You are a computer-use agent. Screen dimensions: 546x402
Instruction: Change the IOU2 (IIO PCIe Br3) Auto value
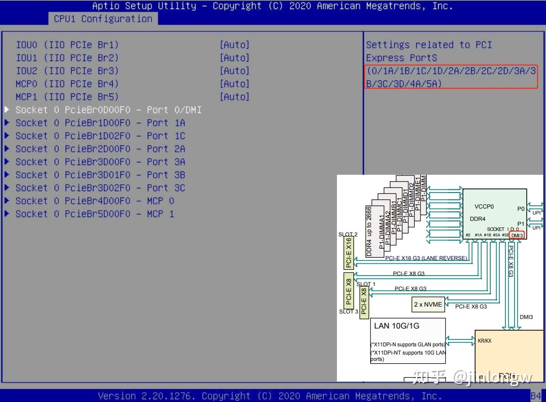(x=235, y=71)
